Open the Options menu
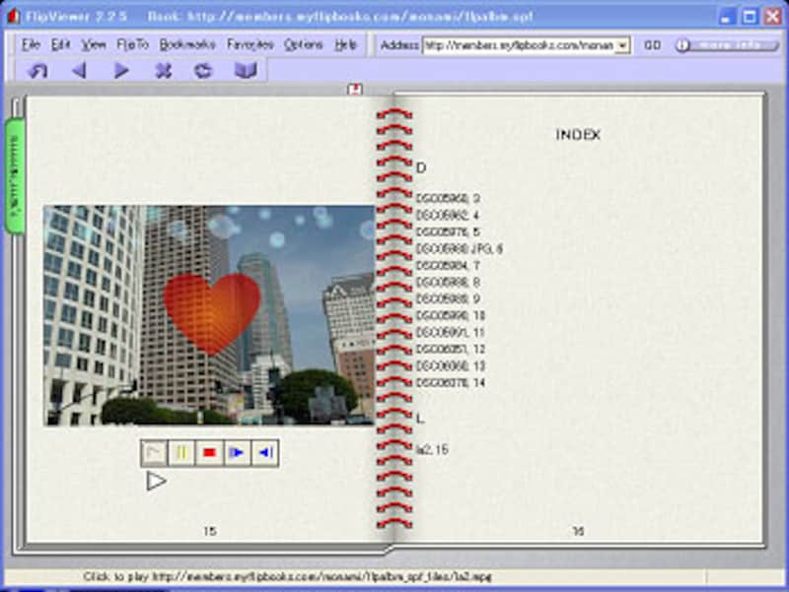Screen dimensions: 789x592 pyautogui.click(x=303, y=45)
